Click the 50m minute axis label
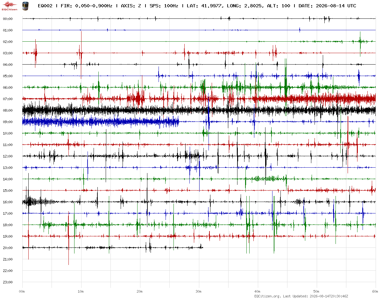 tap(316, 291)
